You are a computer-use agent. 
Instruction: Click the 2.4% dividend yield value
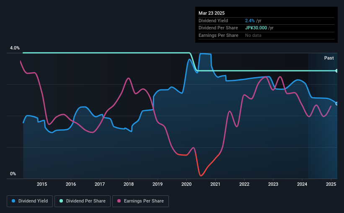(250, 21)
